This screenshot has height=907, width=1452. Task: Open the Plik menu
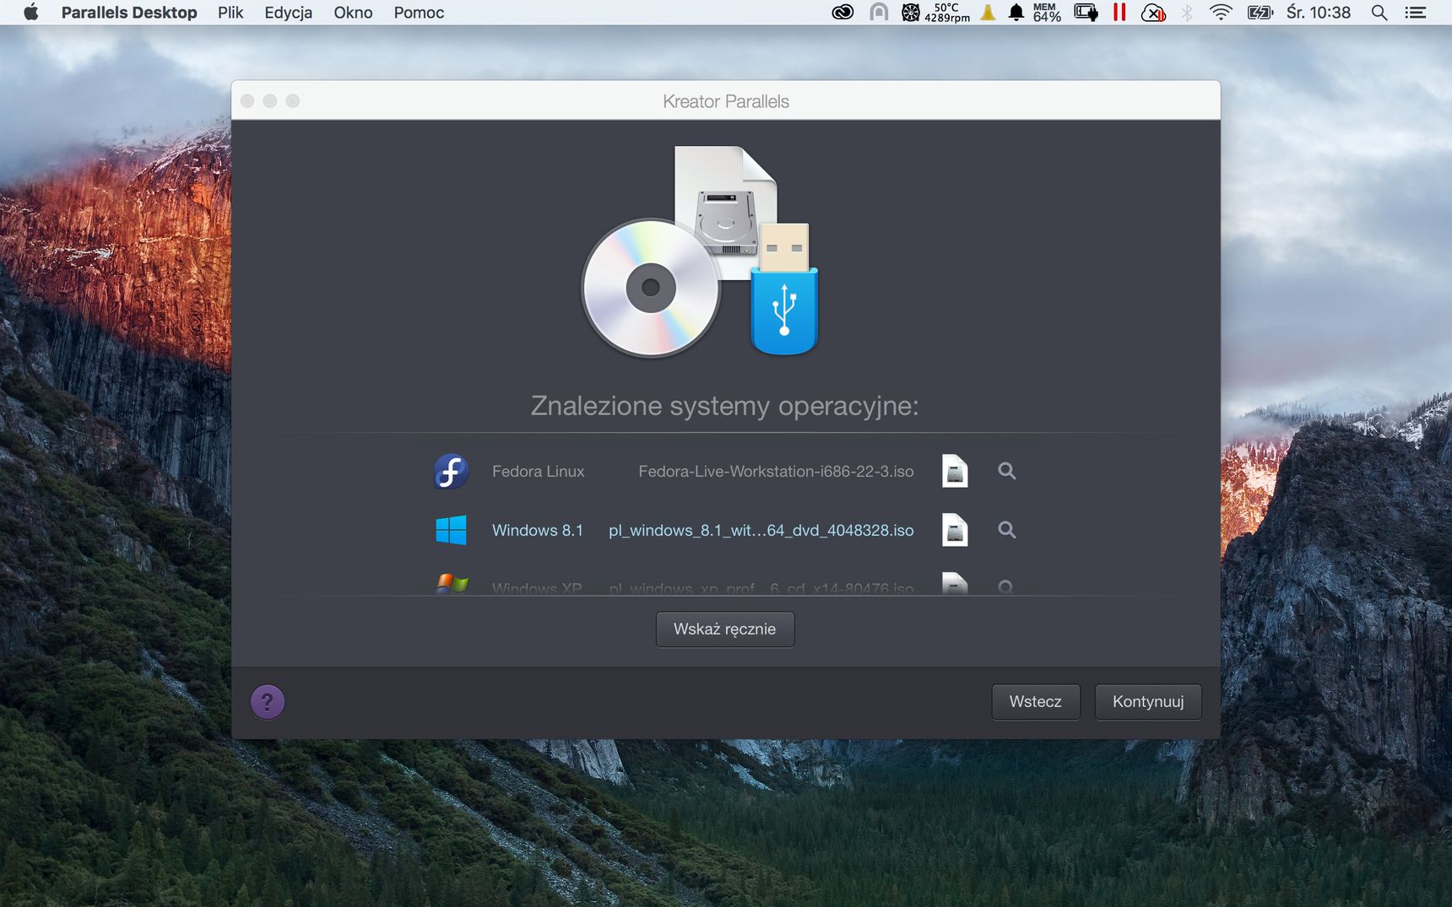tap(230, 13)
